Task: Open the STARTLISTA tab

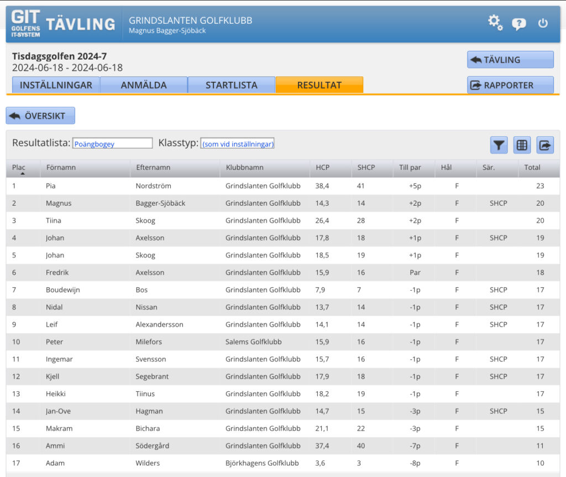Action: [232, 85]
